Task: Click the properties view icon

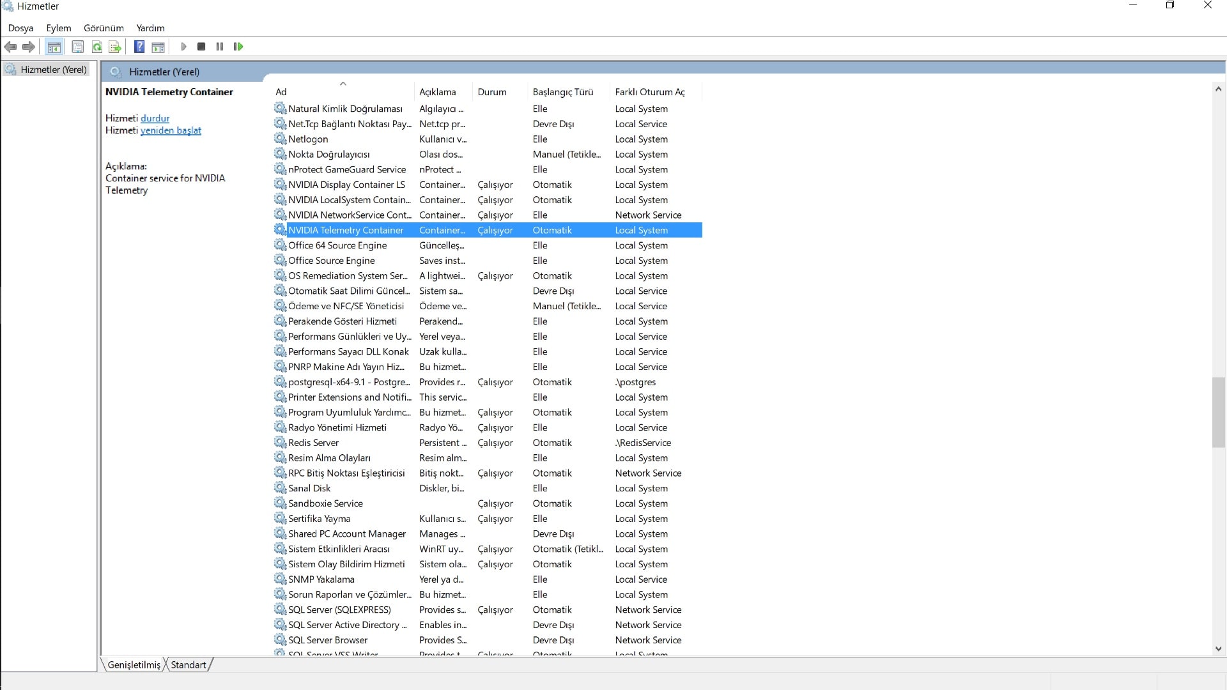Action: pyautogui.click(x=77, y=47)
